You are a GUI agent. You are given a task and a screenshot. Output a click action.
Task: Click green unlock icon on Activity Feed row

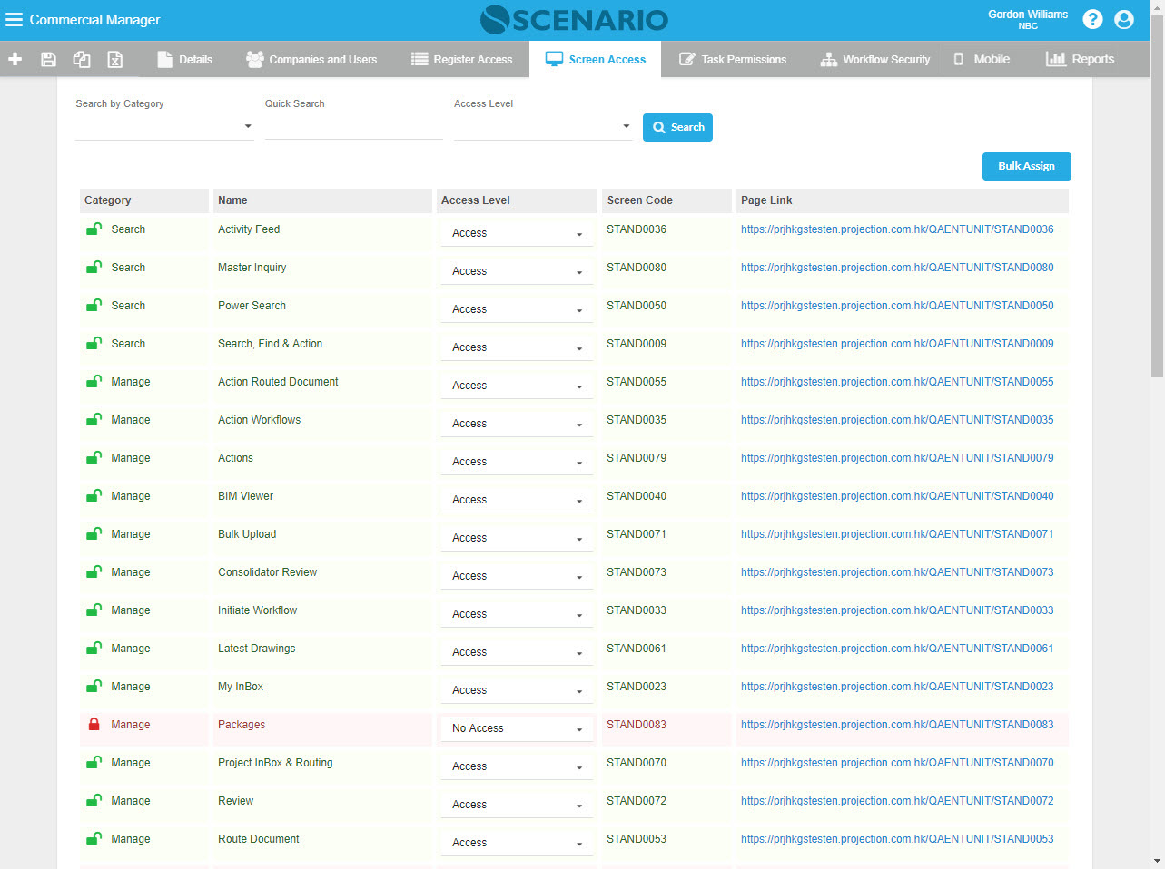pos(94,229)
